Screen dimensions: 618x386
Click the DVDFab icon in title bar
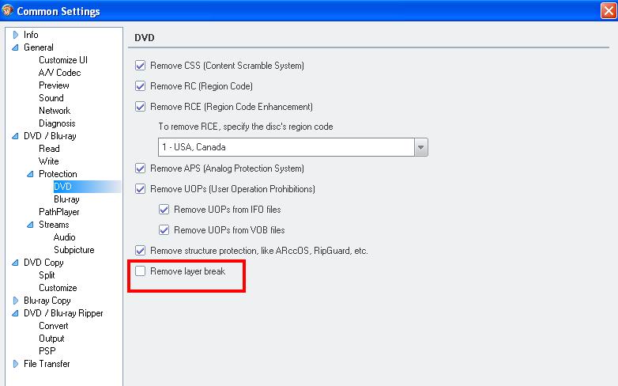tap(9, 10)
